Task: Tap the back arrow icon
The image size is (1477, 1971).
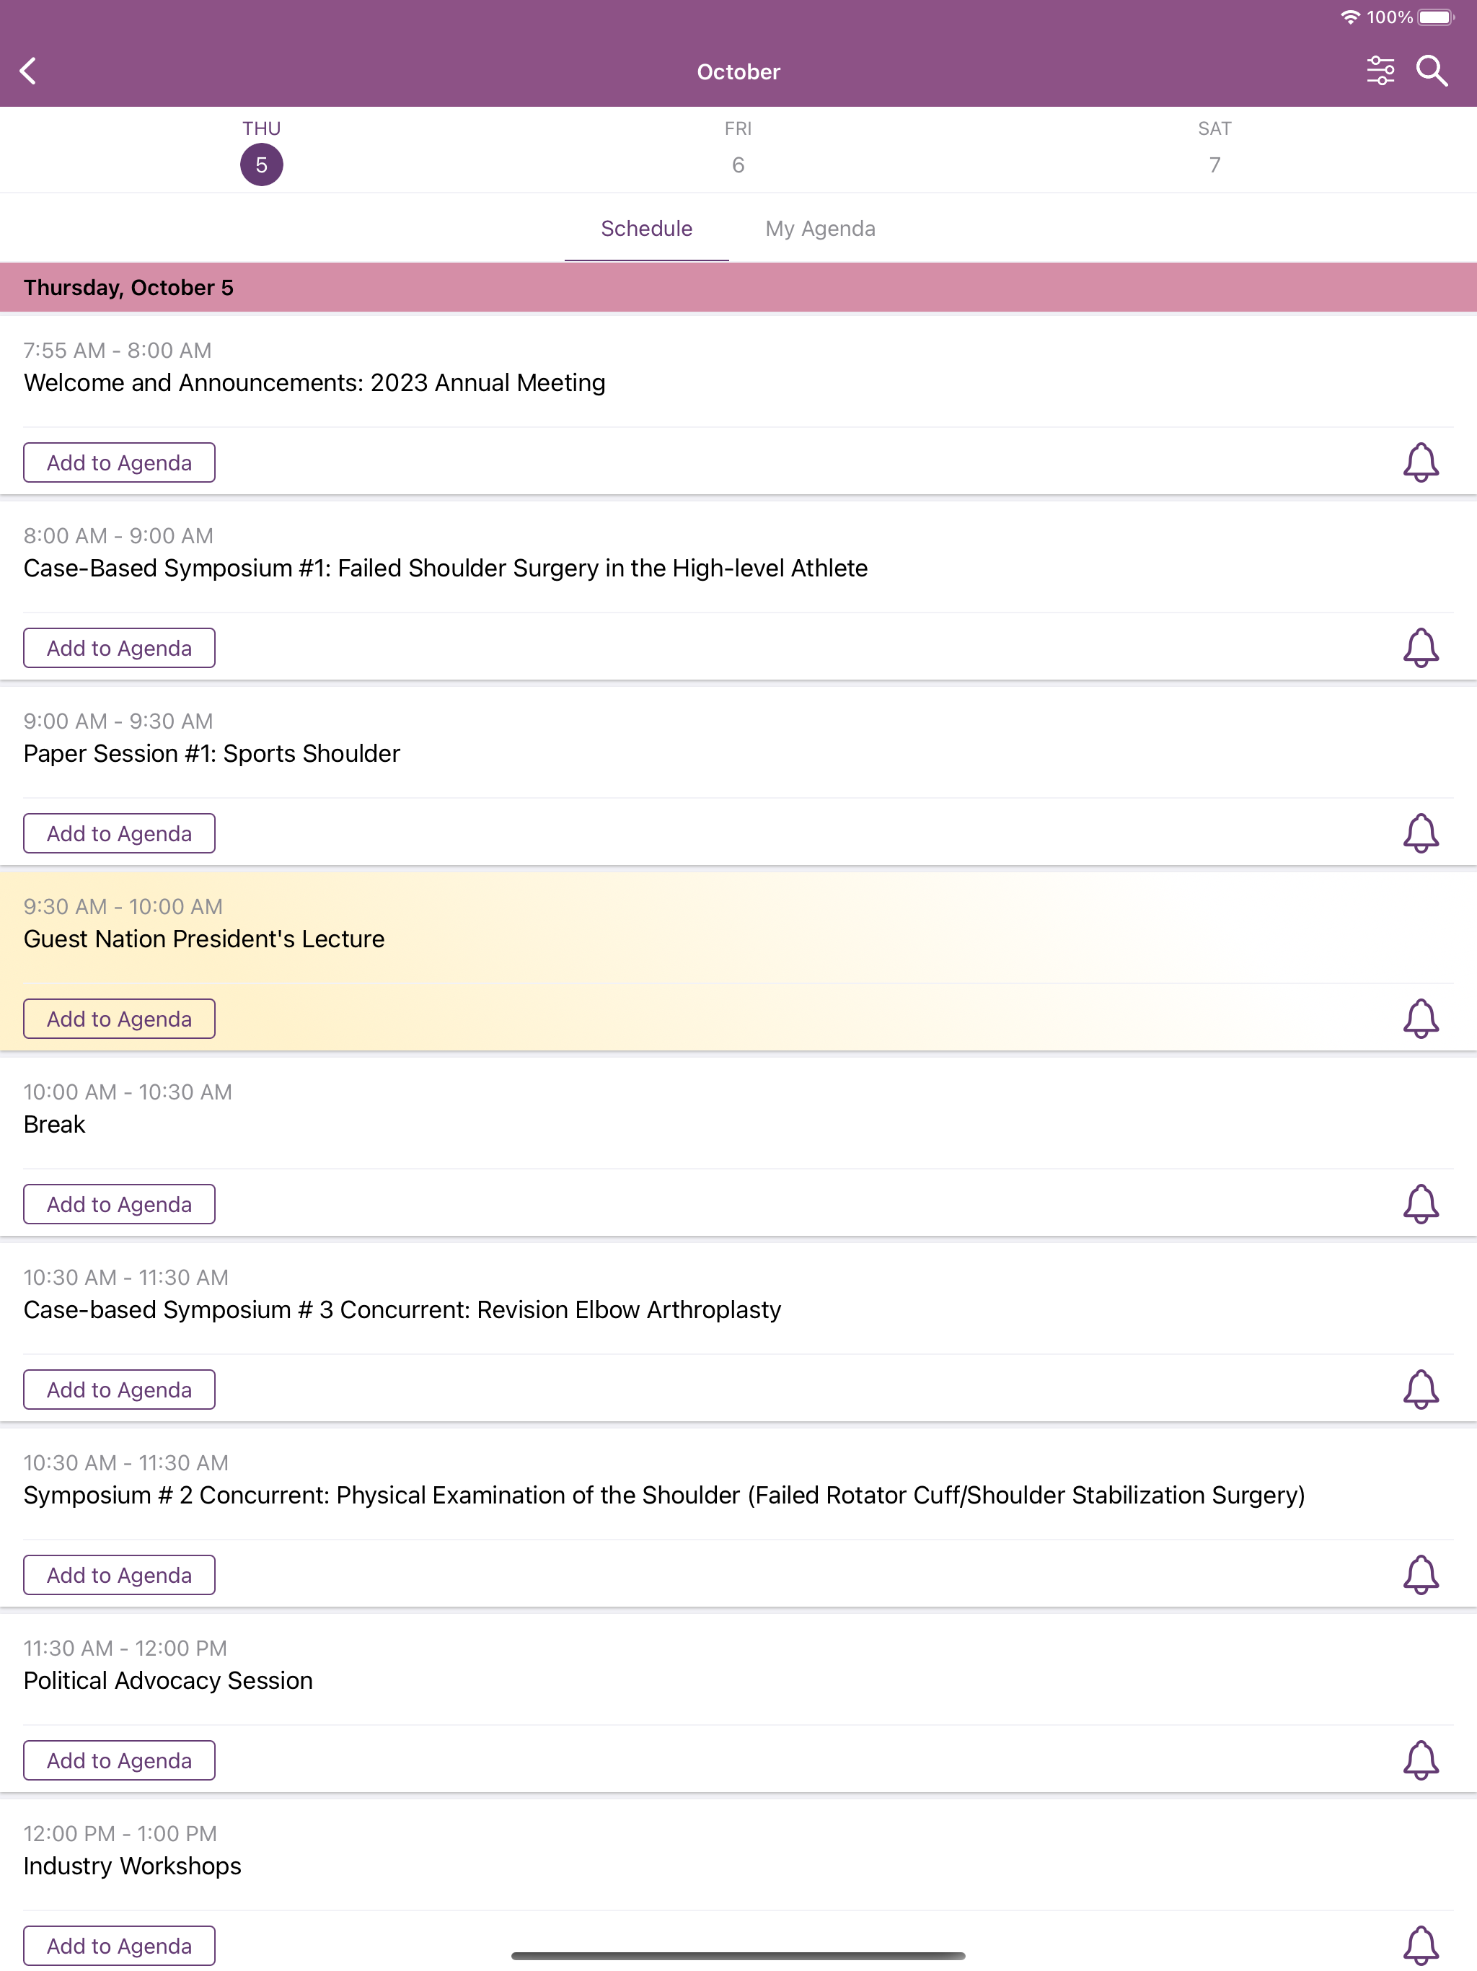Action: point(29,71)
